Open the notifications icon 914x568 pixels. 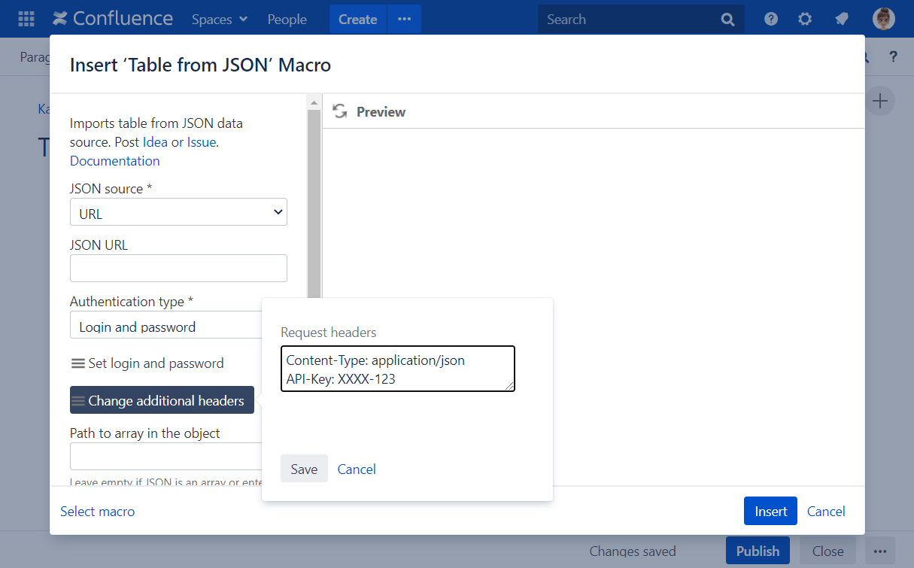pyautogui.click(x=842, y=20)
